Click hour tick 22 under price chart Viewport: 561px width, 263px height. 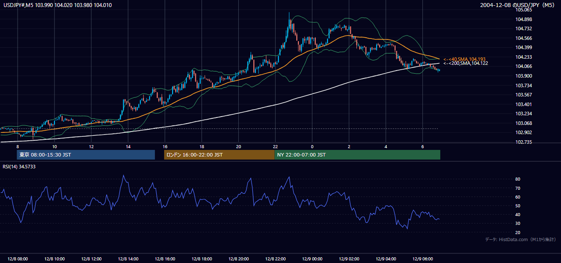coord(275,146)
